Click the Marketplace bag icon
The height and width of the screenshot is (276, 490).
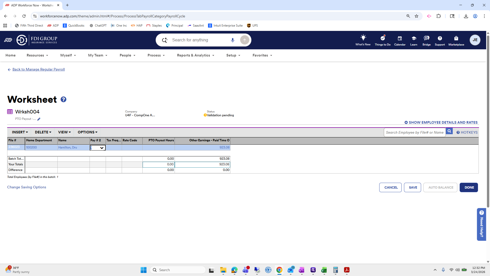456,38
